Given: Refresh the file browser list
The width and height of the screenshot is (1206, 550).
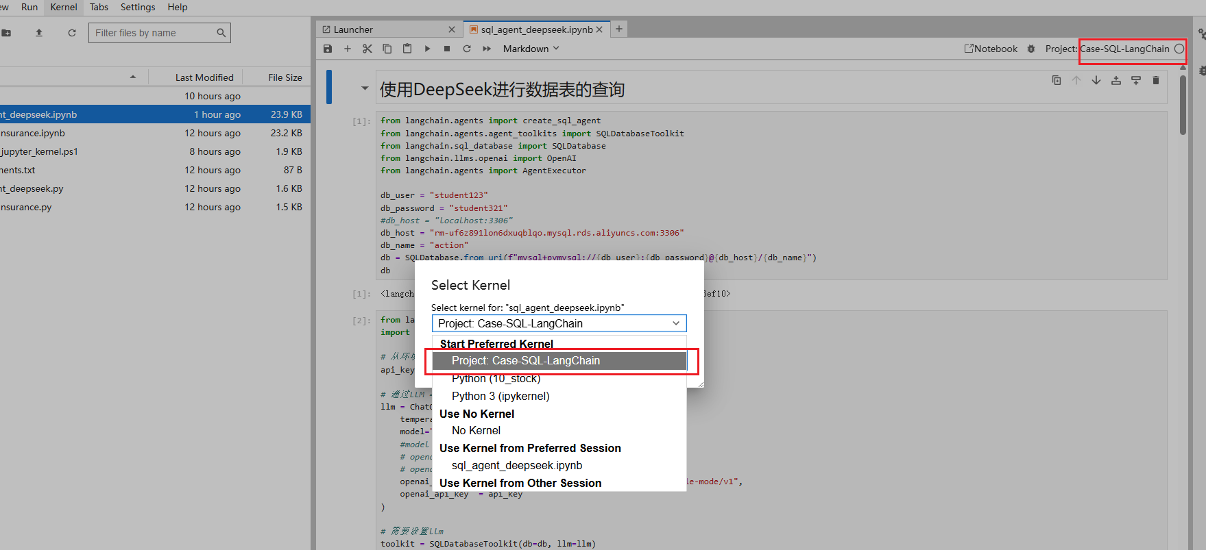Looking at the screenshot, I should point(72,33).
